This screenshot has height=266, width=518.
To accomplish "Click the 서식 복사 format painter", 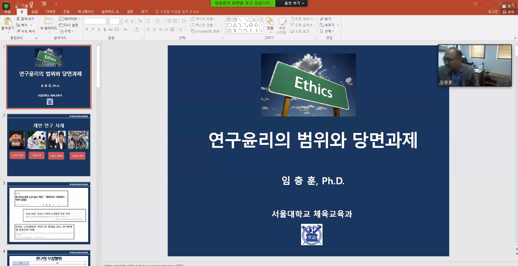I will pyautogui.click(x=26, y=31).
